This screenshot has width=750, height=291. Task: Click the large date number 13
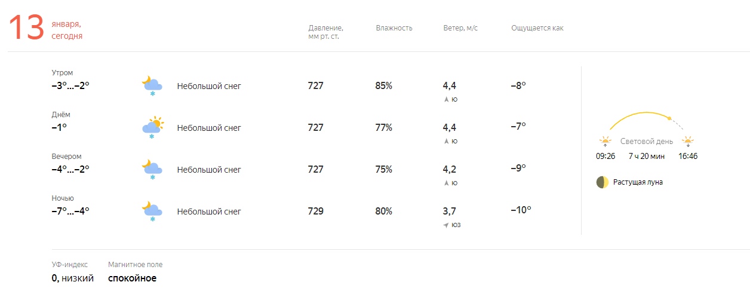[26, 28]
